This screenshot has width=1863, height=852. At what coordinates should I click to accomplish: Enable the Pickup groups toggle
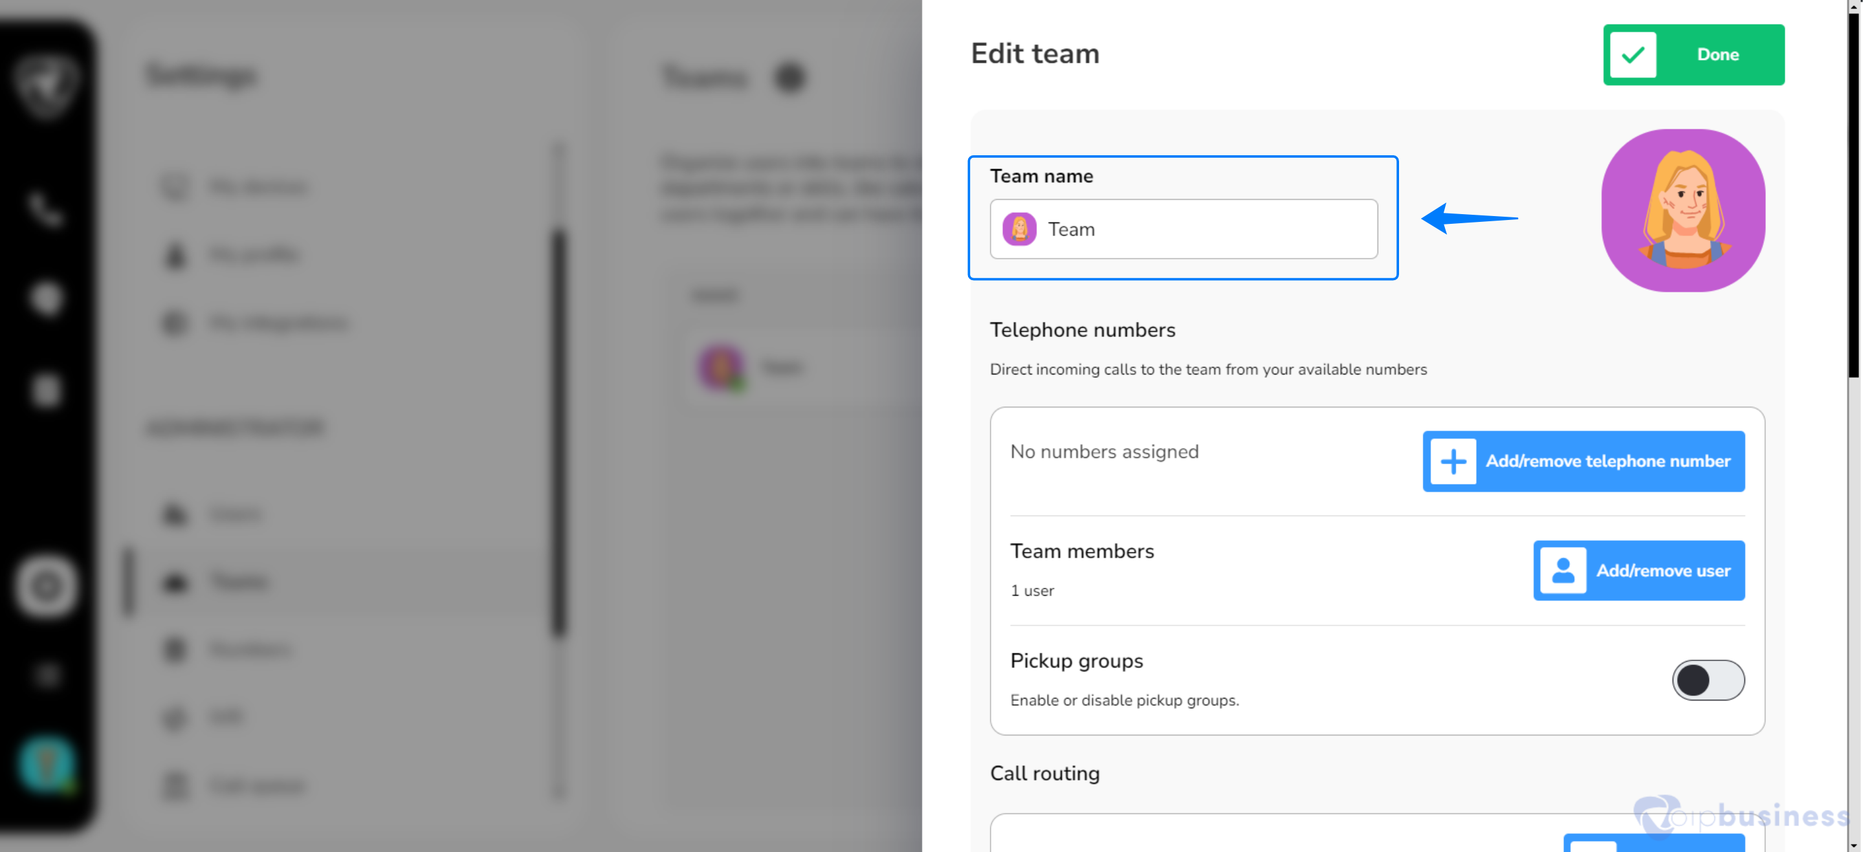(x=1708, y=680)
